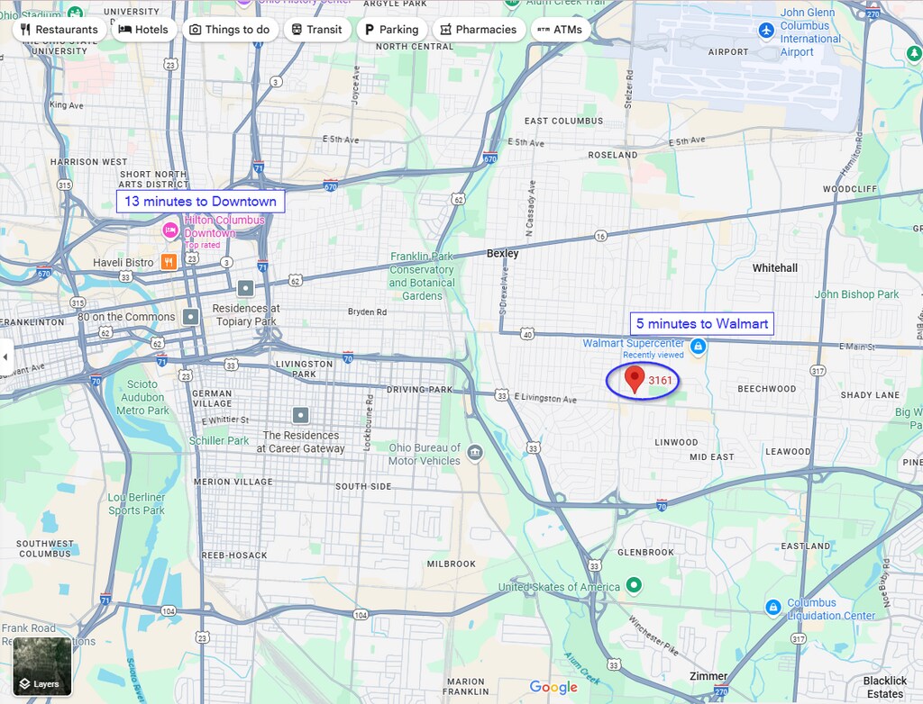The height and width of the screenshot is (704, 923).
Task: Select the Eastland label
Action: [805, 546]
